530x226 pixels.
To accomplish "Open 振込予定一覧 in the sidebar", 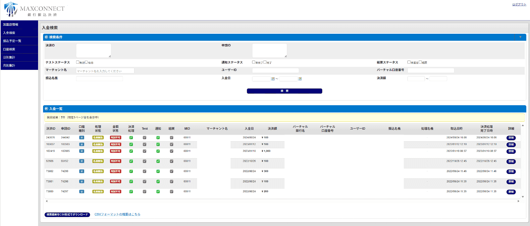I will 12,41.
